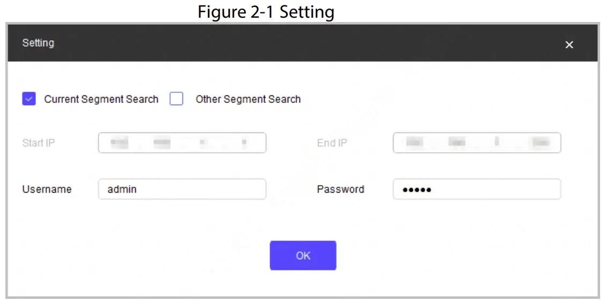Click the second octet of Start IP
This screenshot has height=301, width=606.
[161, 143]
